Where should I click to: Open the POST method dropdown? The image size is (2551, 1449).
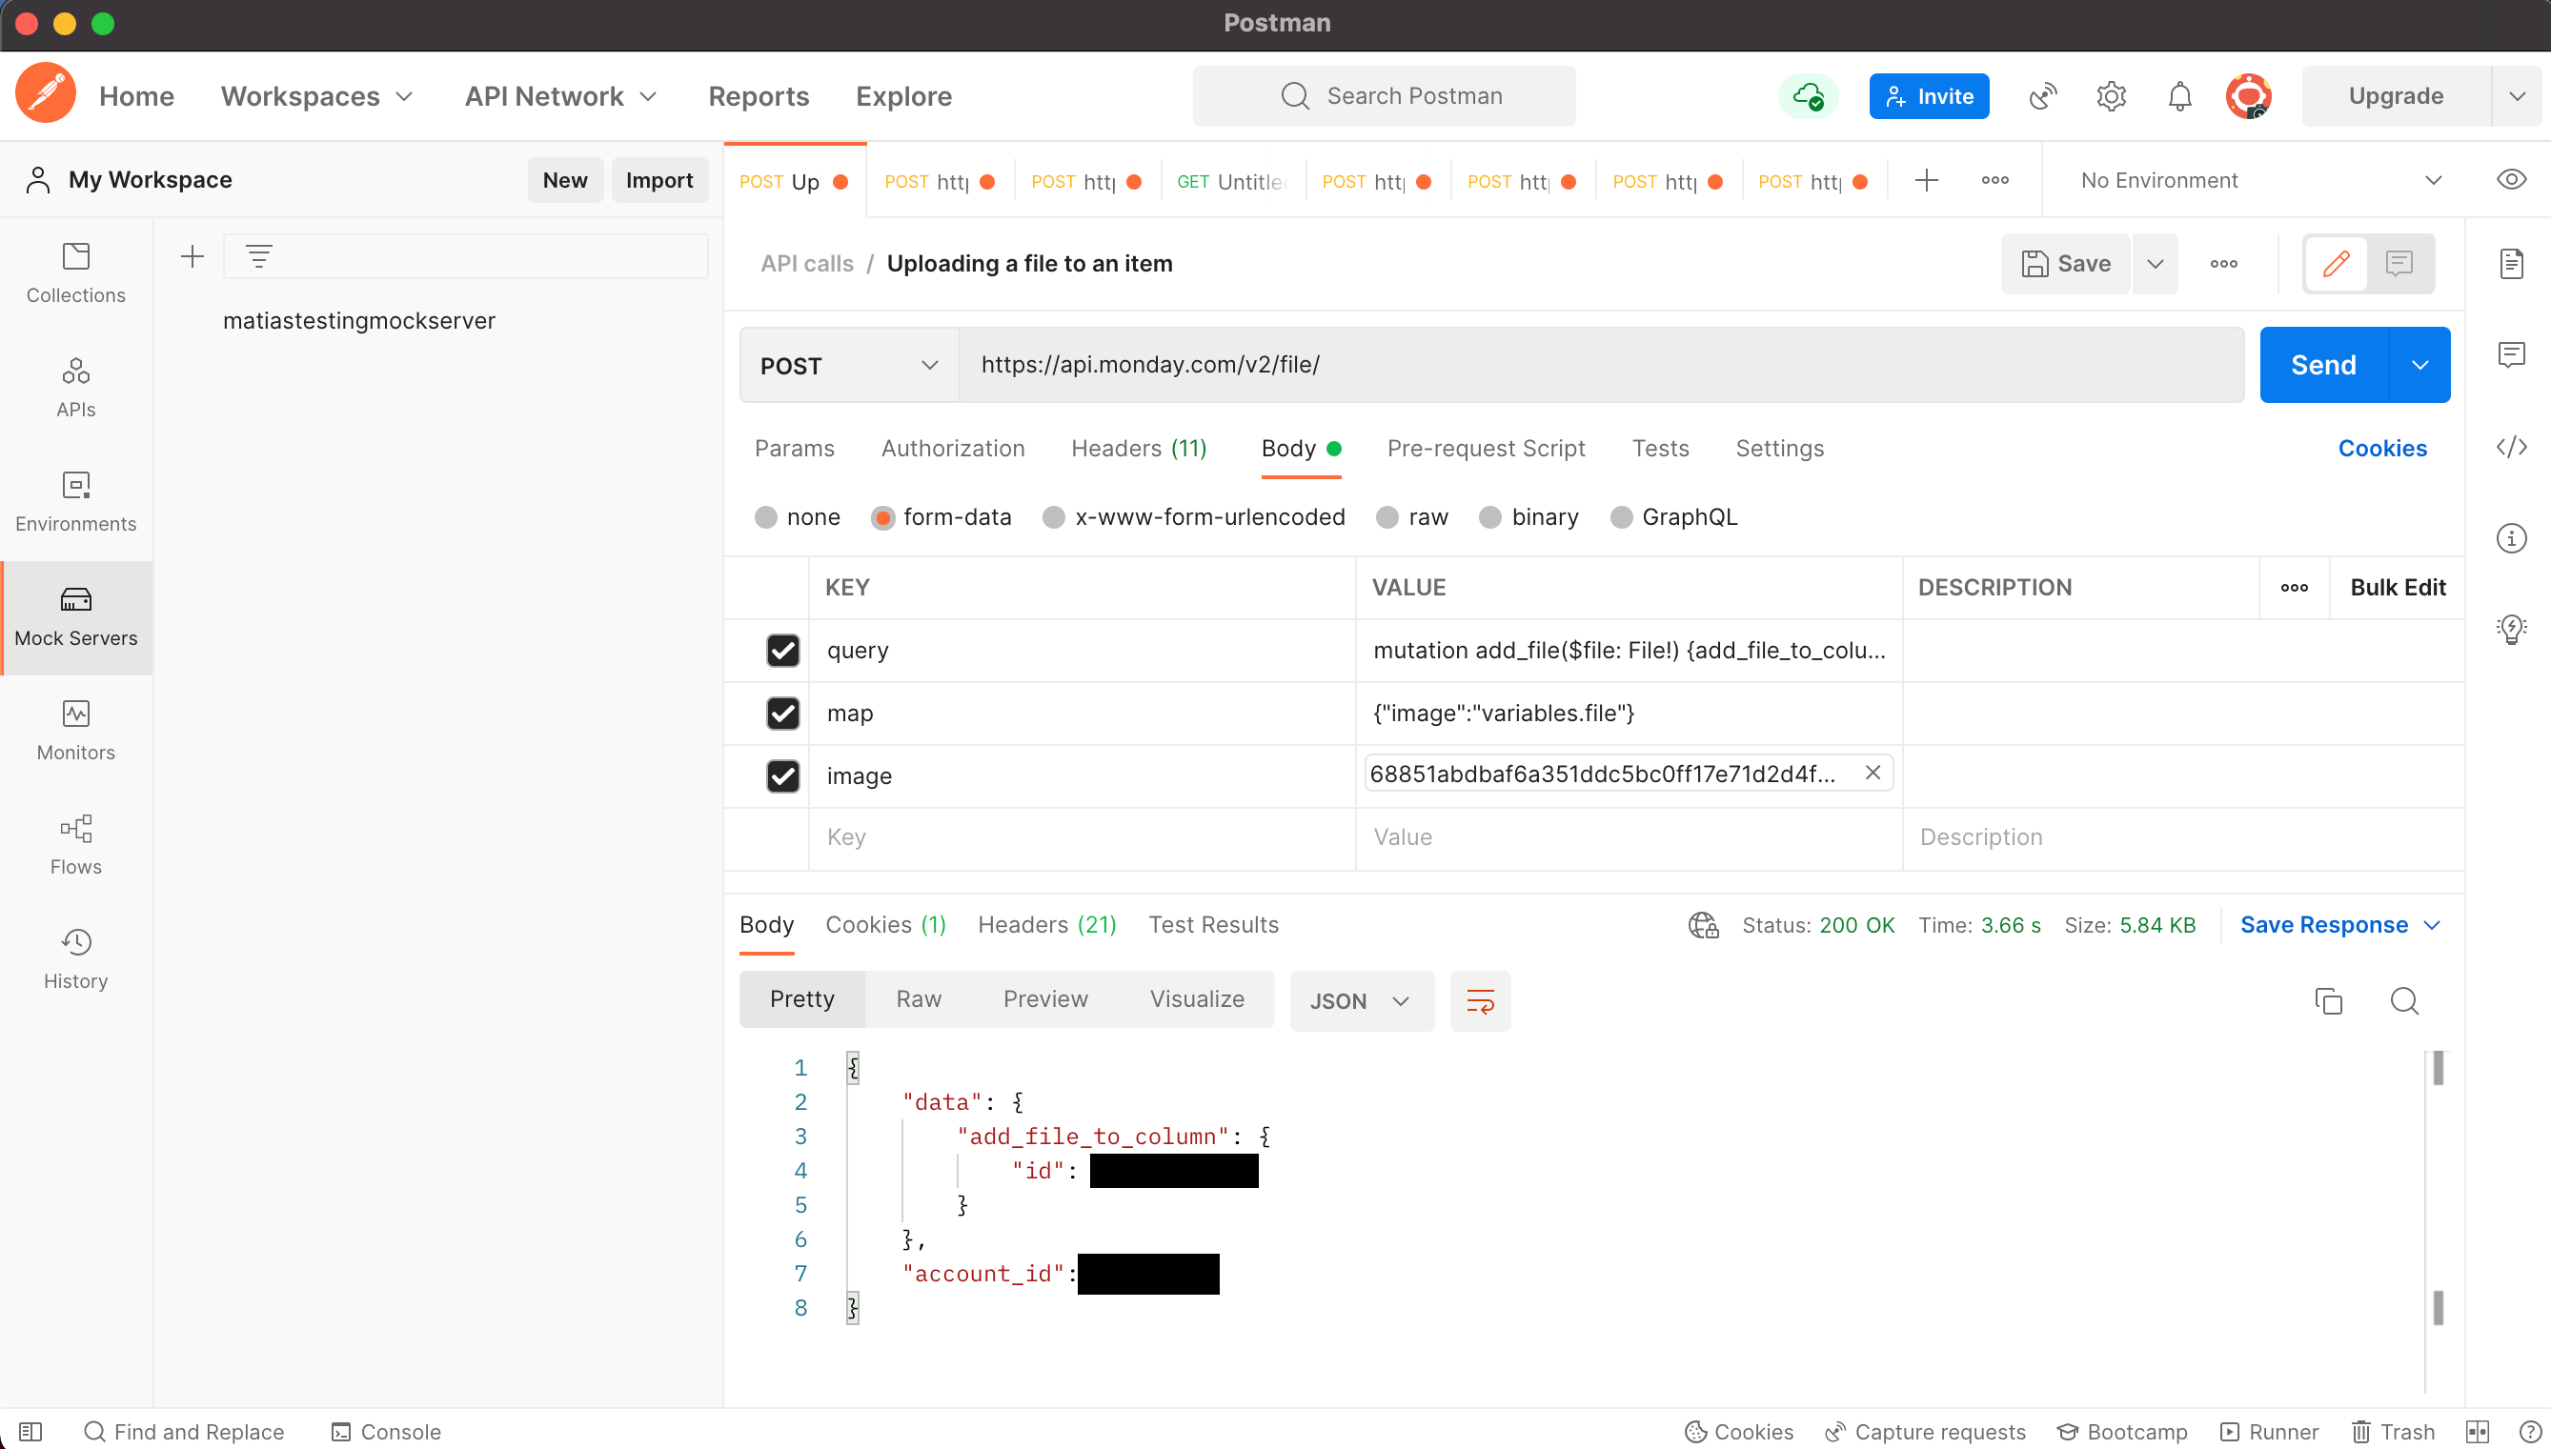[x=849, y=365]
